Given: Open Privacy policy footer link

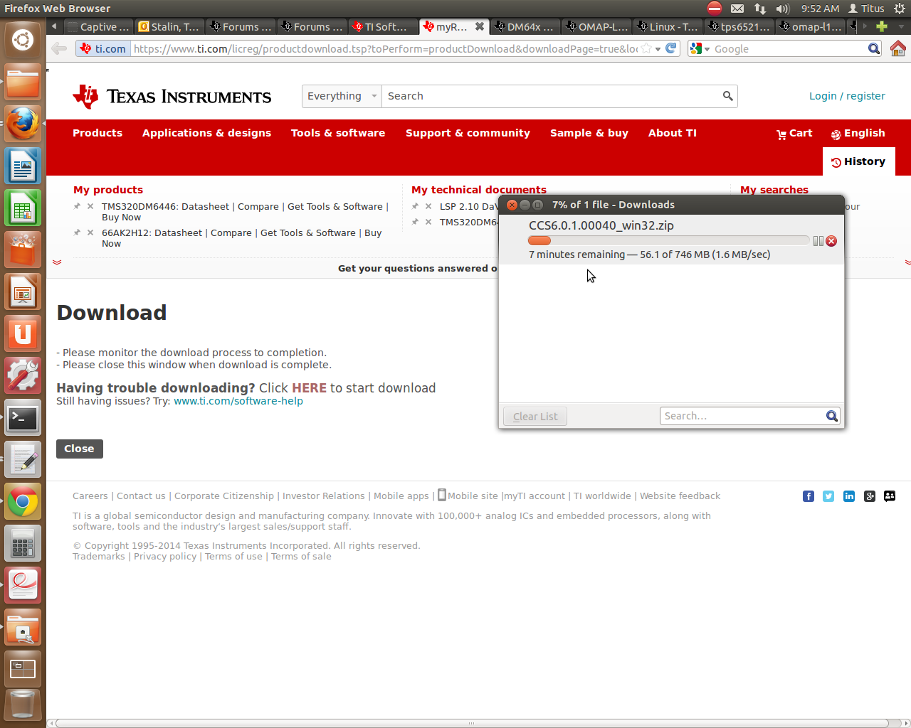Looking at the screenshot, I should click(x=165, y=557).
